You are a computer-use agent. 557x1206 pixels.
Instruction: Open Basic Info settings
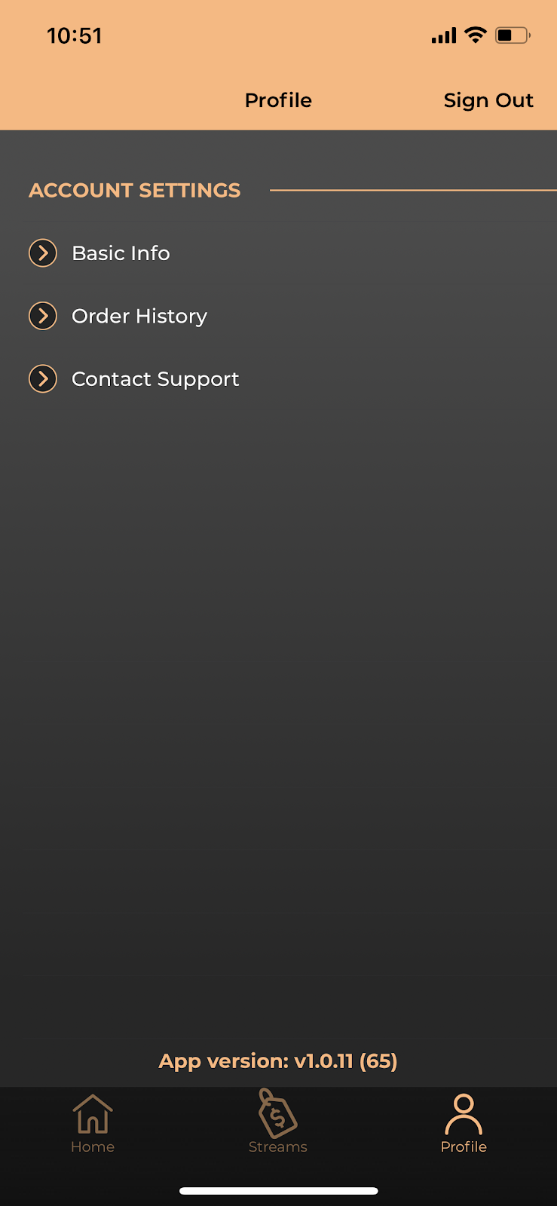click(x=121, y=253)
